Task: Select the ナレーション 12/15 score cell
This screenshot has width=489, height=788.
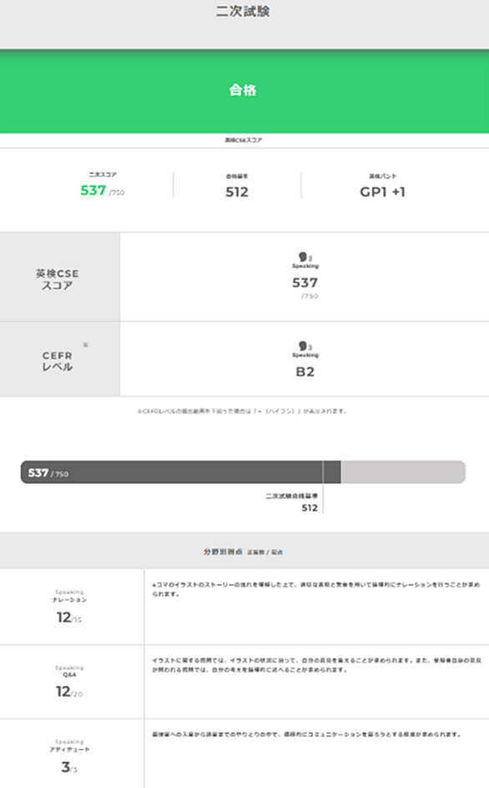Action: tap(72, 607)
